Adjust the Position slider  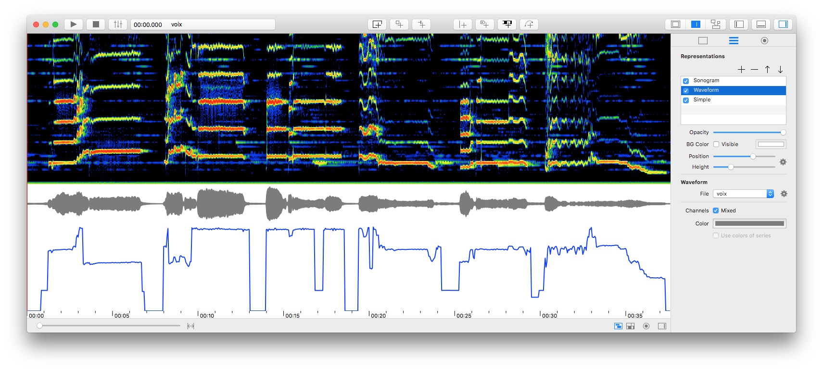744,156
